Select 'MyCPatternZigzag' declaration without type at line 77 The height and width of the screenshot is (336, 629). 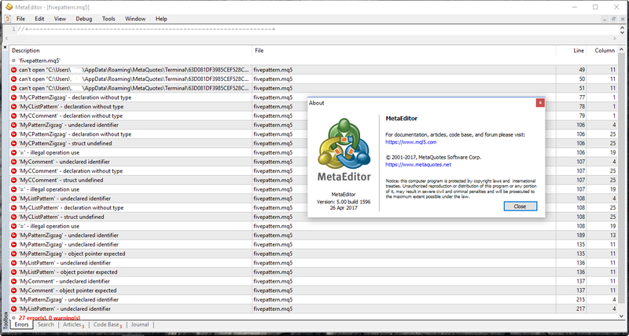(313, 97)
